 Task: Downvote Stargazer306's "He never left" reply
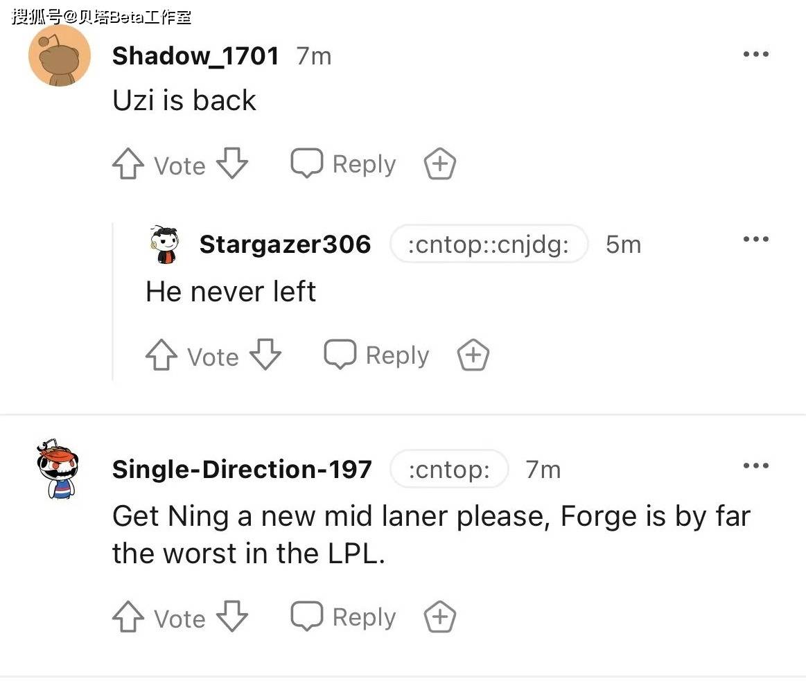click(265, 354)
